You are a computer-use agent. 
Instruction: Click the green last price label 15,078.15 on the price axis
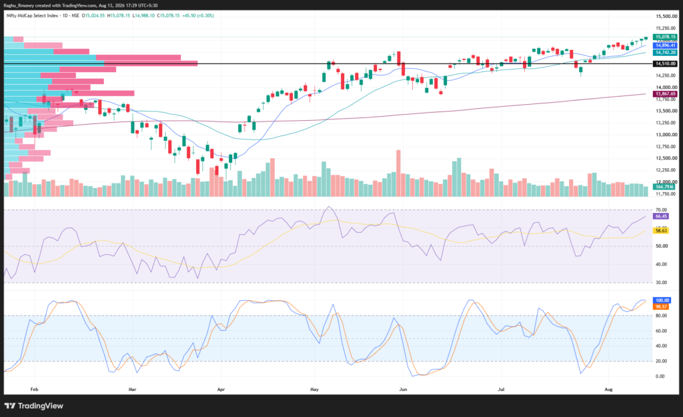point(665,37)
